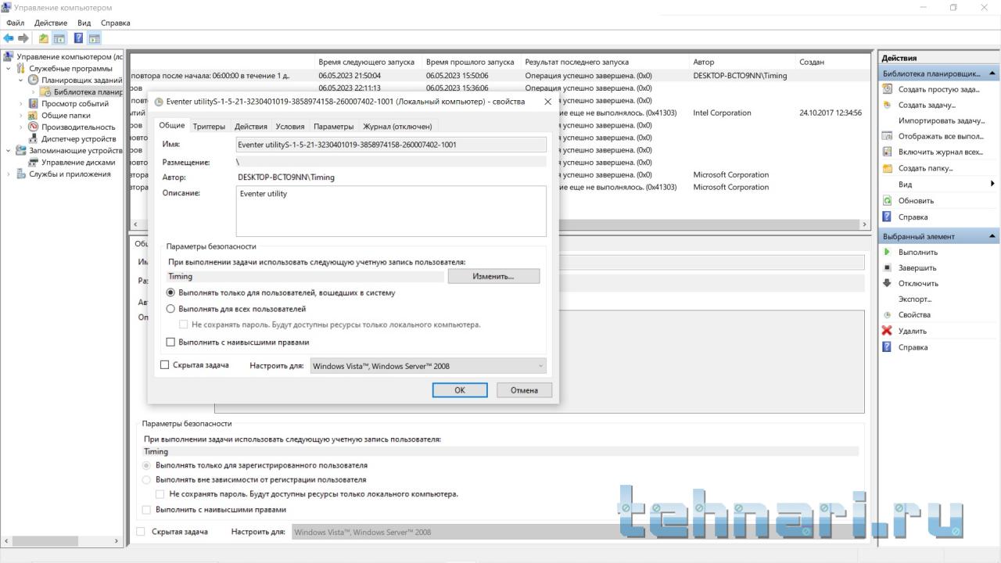Collapse the 'Планировщик заданий' tree node
The image size is (1001, 563).
click(21, 80)
